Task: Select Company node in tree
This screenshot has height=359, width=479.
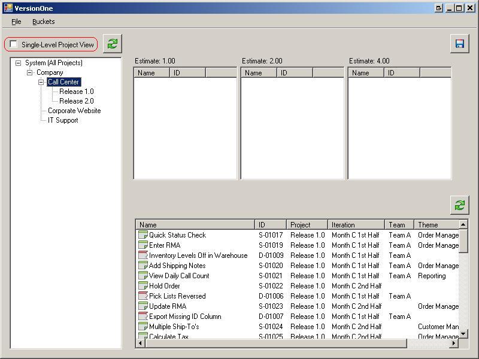Action: point(50,72)
